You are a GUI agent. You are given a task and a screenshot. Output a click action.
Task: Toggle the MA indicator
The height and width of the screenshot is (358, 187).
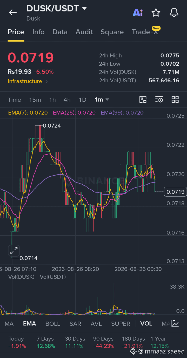point(9,324)
